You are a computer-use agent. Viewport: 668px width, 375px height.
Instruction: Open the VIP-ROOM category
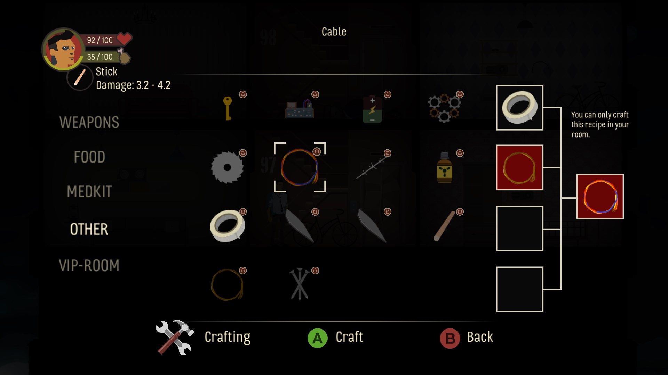tap(89, 266)
